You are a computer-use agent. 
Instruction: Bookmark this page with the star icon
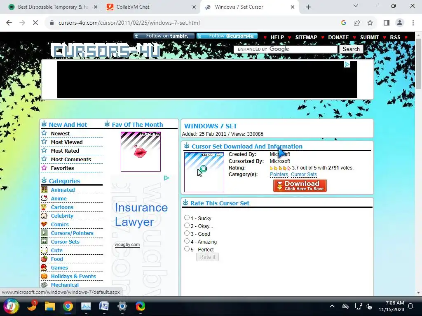click(370, 23)
